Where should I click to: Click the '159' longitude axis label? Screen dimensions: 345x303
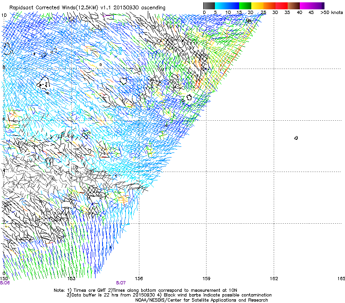(207, 279)
